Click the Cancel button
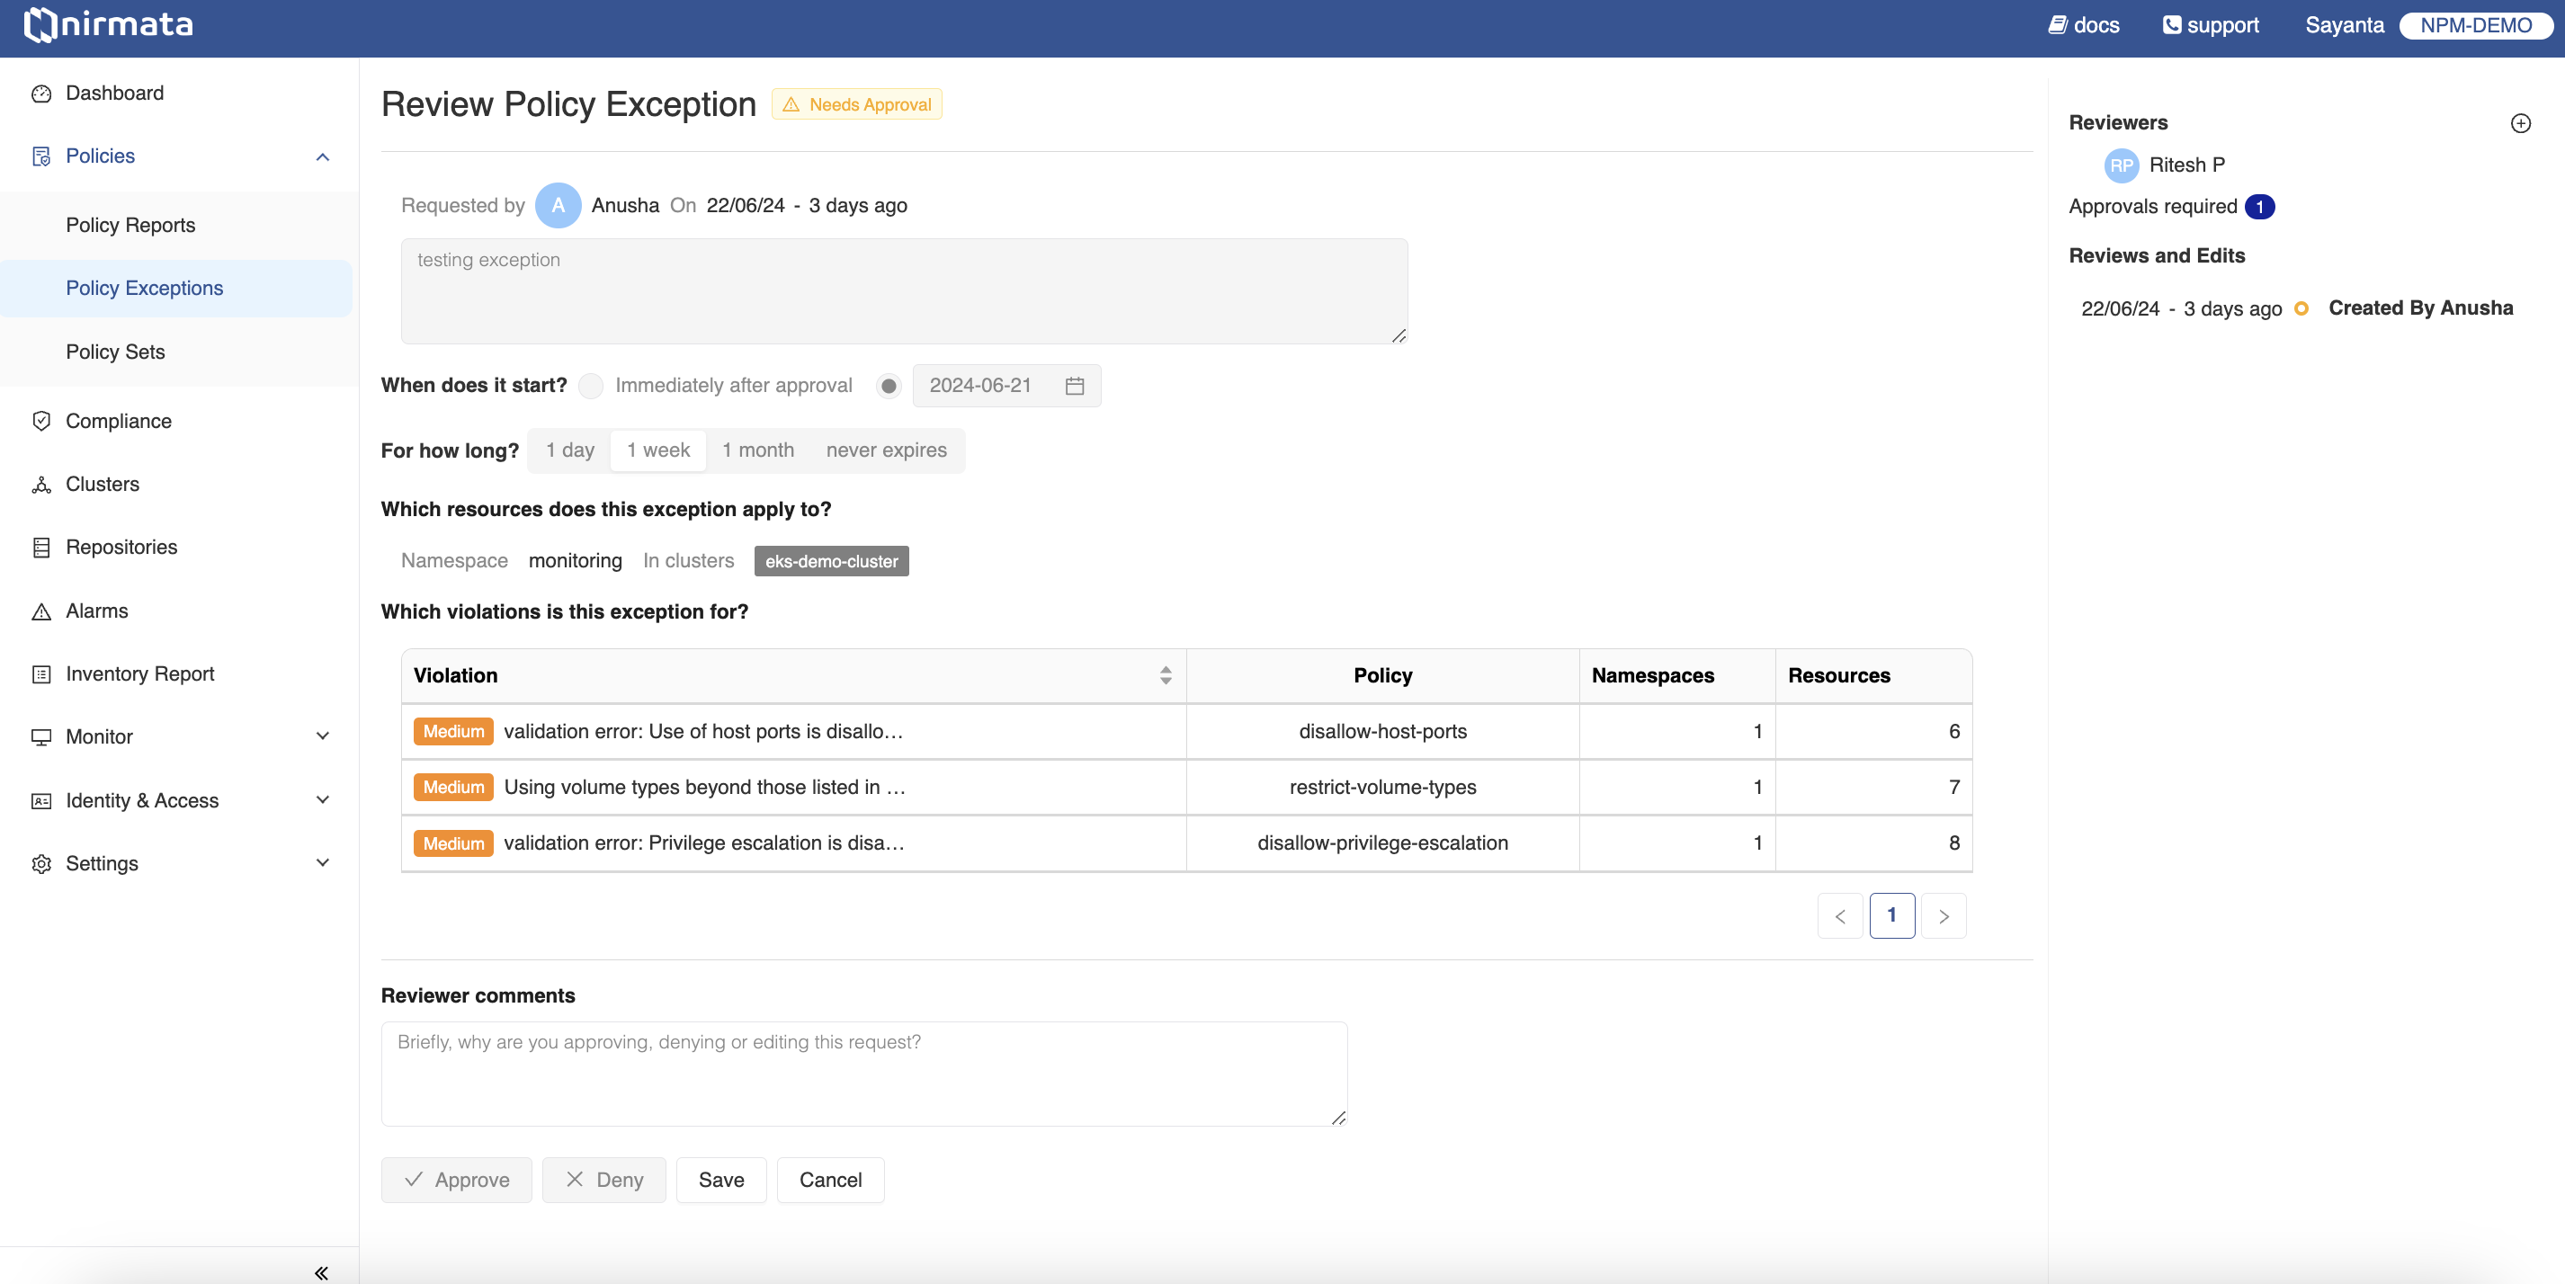Image resolution: width=2565 pixels, height=1284 pixels. (830, 1181)
